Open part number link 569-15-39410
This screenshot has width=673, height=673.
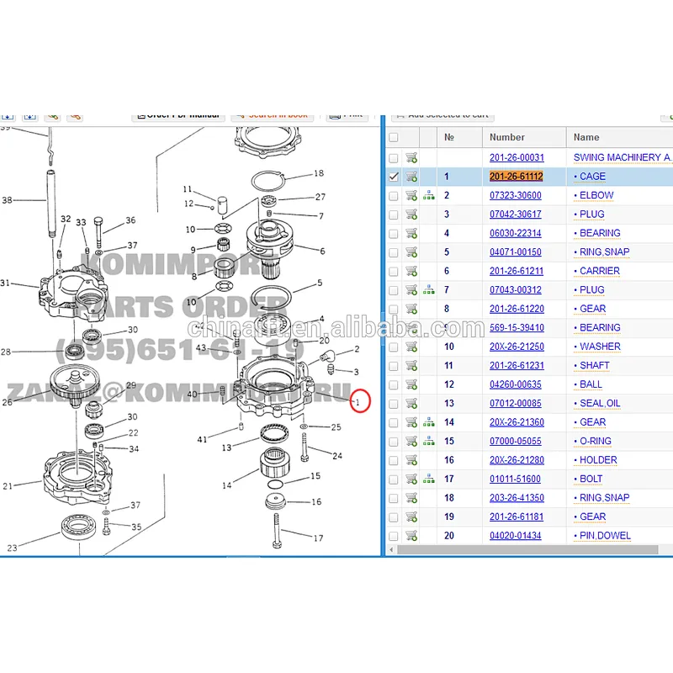(517, 327)
